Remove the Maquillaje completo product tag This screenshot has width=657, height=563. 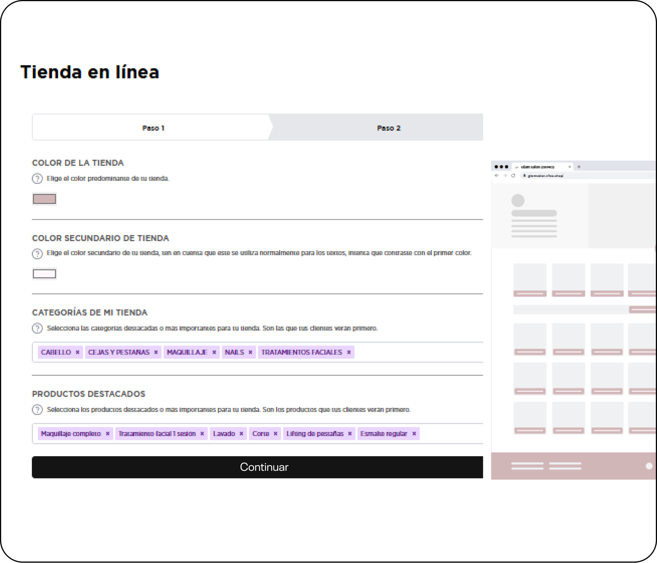click(x=108, y=434)
